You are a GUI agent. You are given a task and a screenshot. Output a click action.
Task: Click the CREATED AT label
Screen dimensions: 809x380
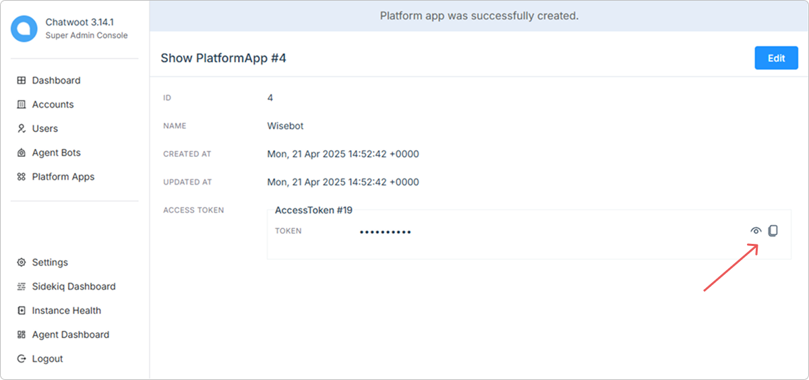pyautogui.click(x=187, y=154)
